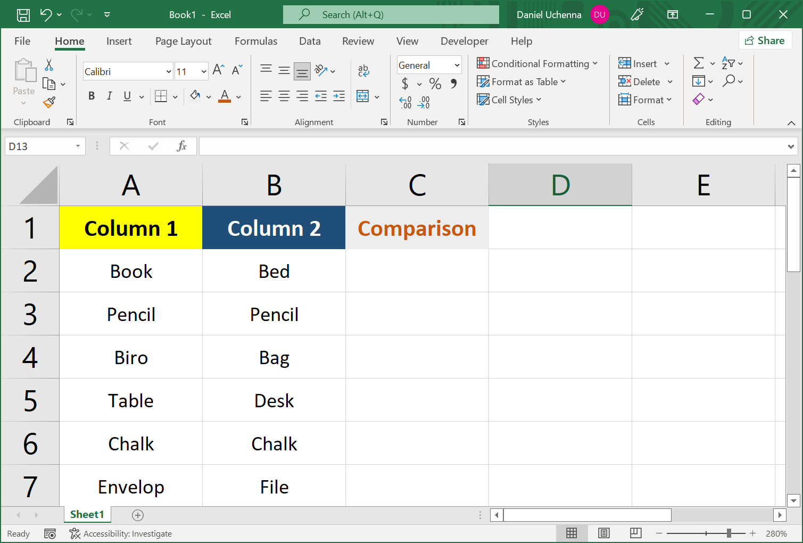803x543 pixels.
Task: Select the Italic formatting icon
Action: click(x=109, y=96)
